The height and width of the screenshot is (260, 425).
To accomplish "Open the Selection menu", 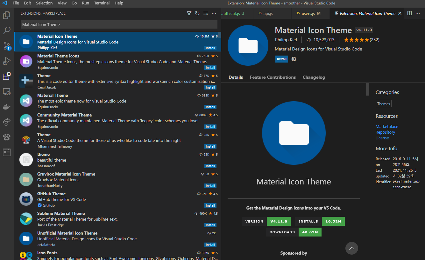I will 44,3.
